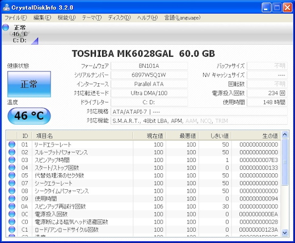The image size is (295, 243).
Task: Open the ファイル(F) menu
Action: (16, 18)
